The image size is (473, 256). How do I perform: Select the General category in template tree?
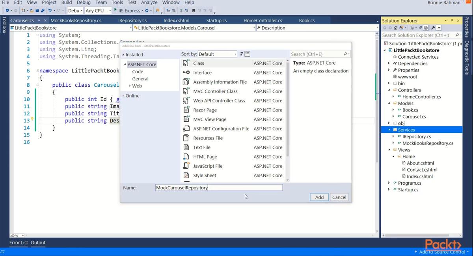pos(140,79)
